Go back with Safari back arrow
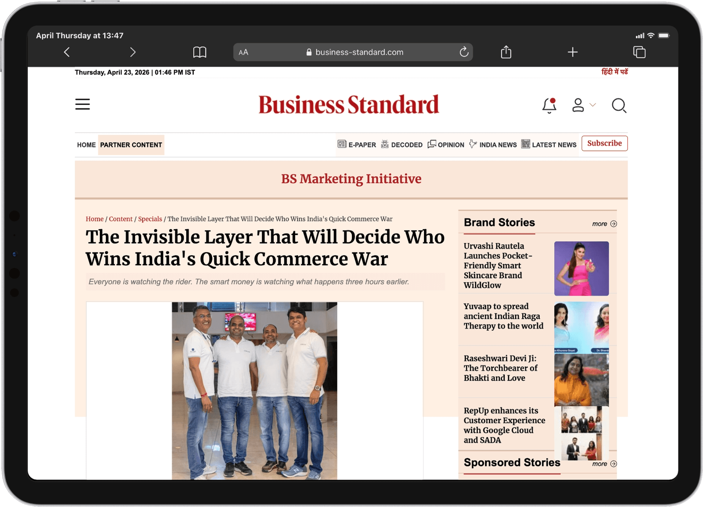 67,52
